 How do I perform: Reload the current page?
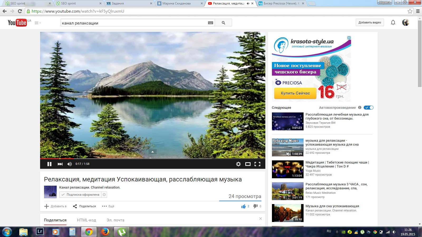[20, 11]
